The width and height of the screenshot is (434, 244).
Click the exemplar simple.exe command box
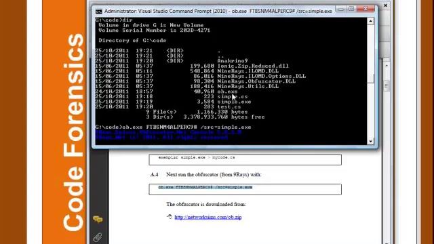coord(245,160)
